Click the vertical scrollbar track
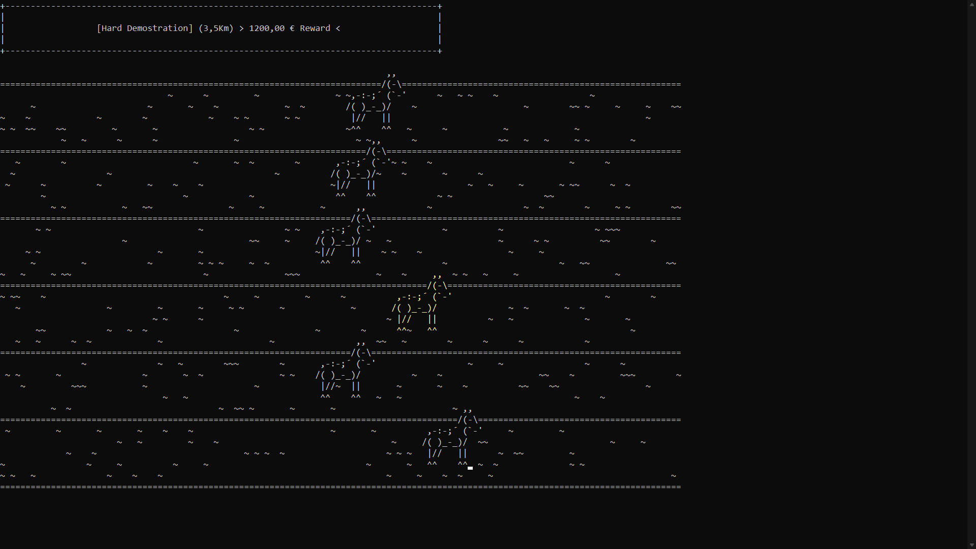The width and height of the screenshot is (976, 549). click(972, 274)
